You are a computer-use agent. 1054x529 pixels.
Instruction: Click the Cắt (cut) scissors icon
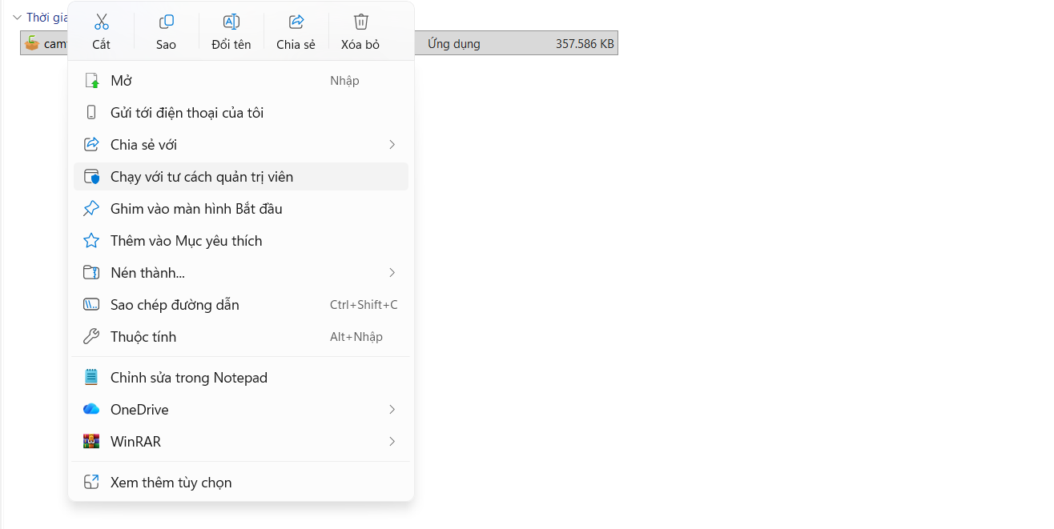[x=101, y=22]
